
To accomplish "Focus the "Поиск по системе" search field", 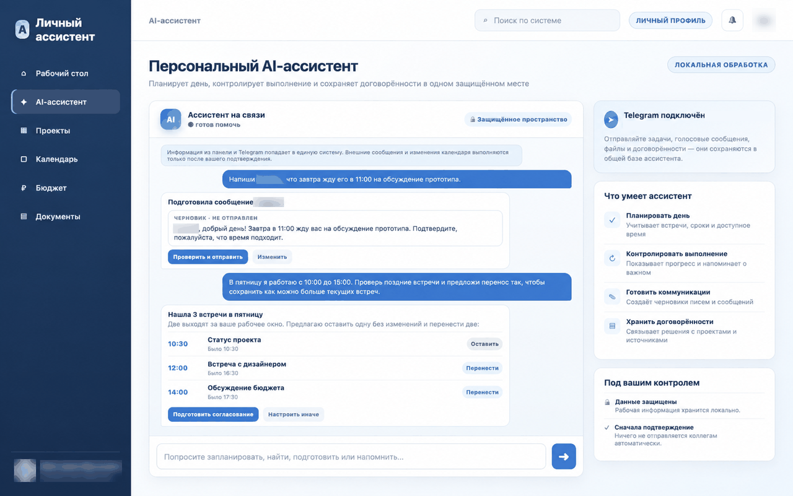I will 547,20.
